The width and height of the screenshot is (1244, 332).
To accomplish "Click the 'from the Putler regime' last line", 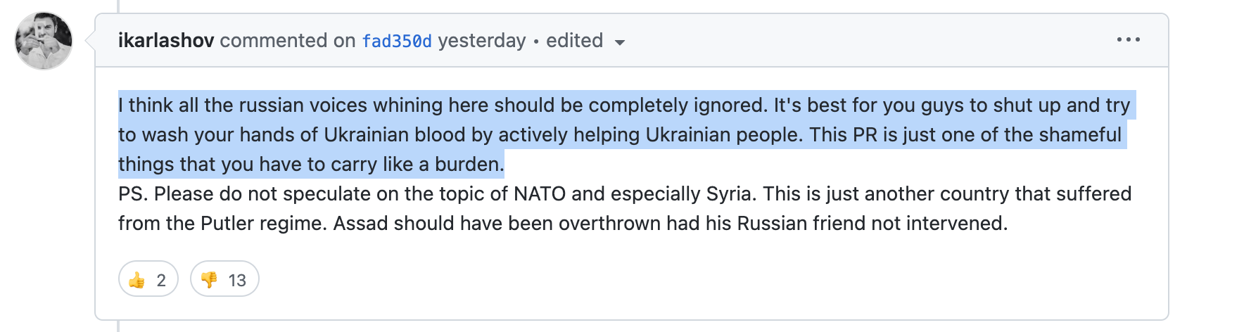I will click(562, 224).
